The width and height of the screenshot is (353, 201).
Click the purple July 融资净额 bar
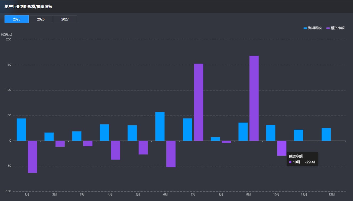tap(199, 102)
